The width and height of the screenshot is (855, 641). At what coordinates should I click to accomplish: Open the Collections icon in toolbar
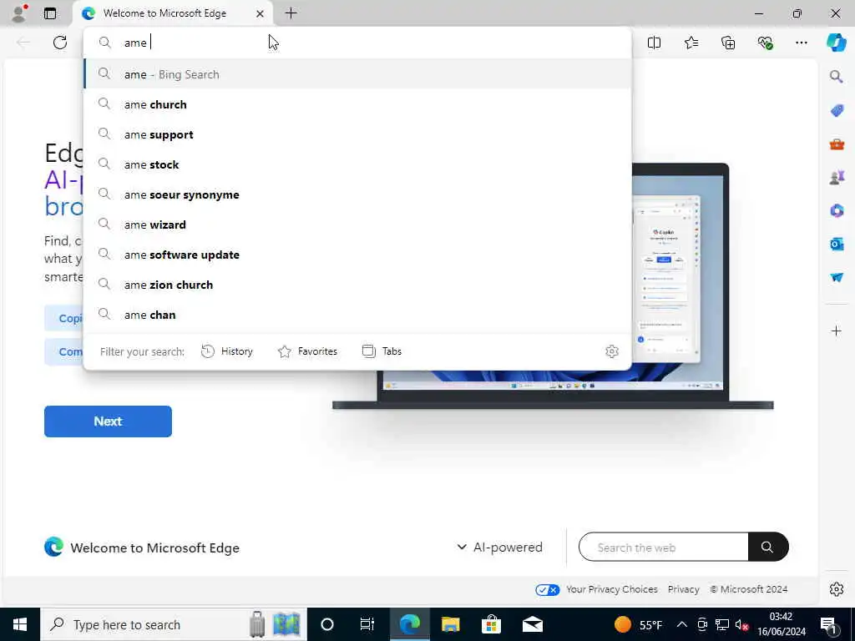point(728,43)
